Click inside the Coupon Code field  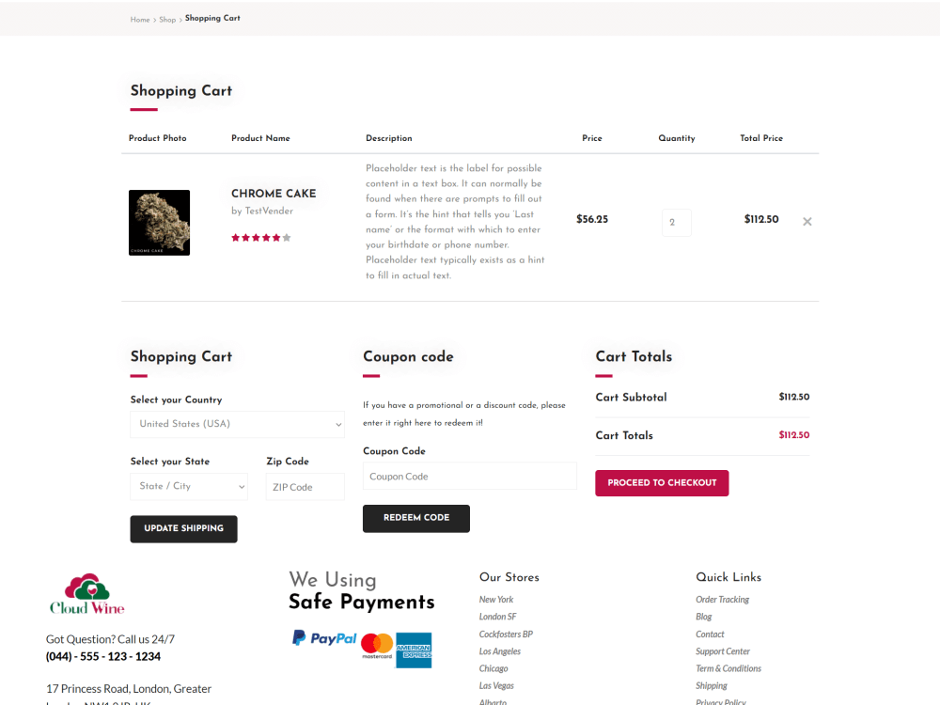[469, 476]
